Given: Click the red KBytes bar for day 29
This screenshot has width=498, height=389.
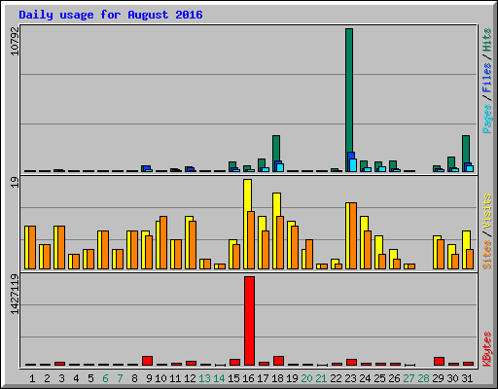Looking at the screenshot, I should coord(439,361).
